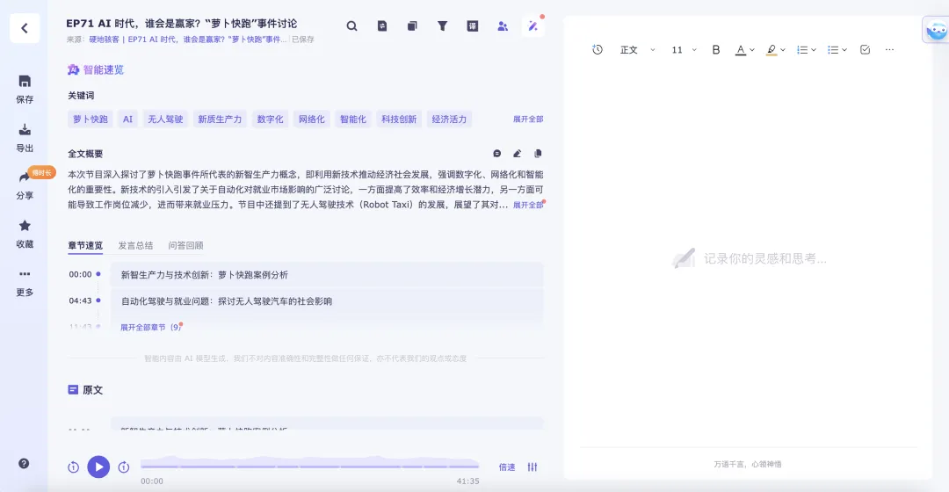Open the bulleted list dropdown arrow
The height and width of the screenshot is (492, 949).
click(844, 50)
